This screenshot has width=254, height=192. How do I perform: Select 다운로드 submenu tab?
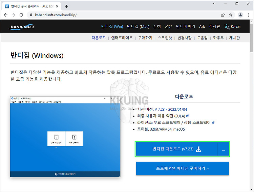click(99, 38)
